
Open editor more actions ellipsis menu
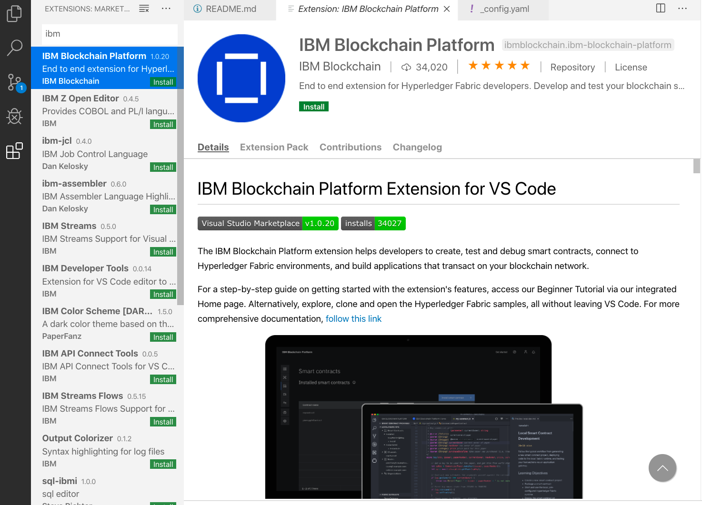[682, 8]
